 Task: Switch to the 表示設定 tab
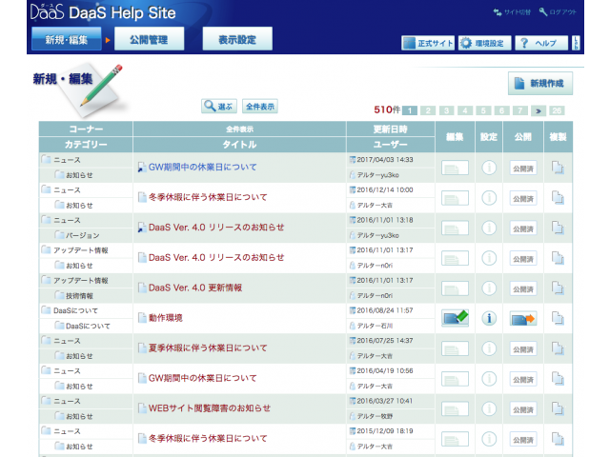click(237, 39)
